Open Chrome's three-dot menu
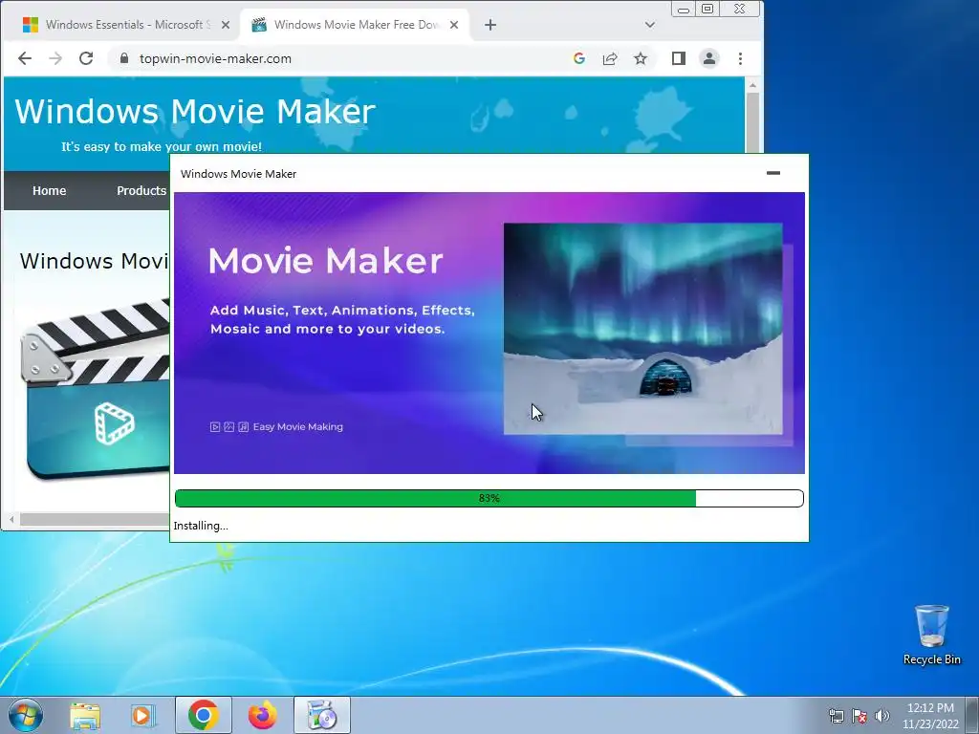This screenshot has height=734, width=979. (x=741, y=58)
